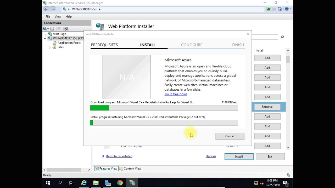Open File Explorer from the taskbar
Screen dimensions: 335x188
(x=96, y=183)
